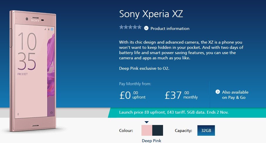
Task: Click the £37 monthly price
Action: [181, 95]
